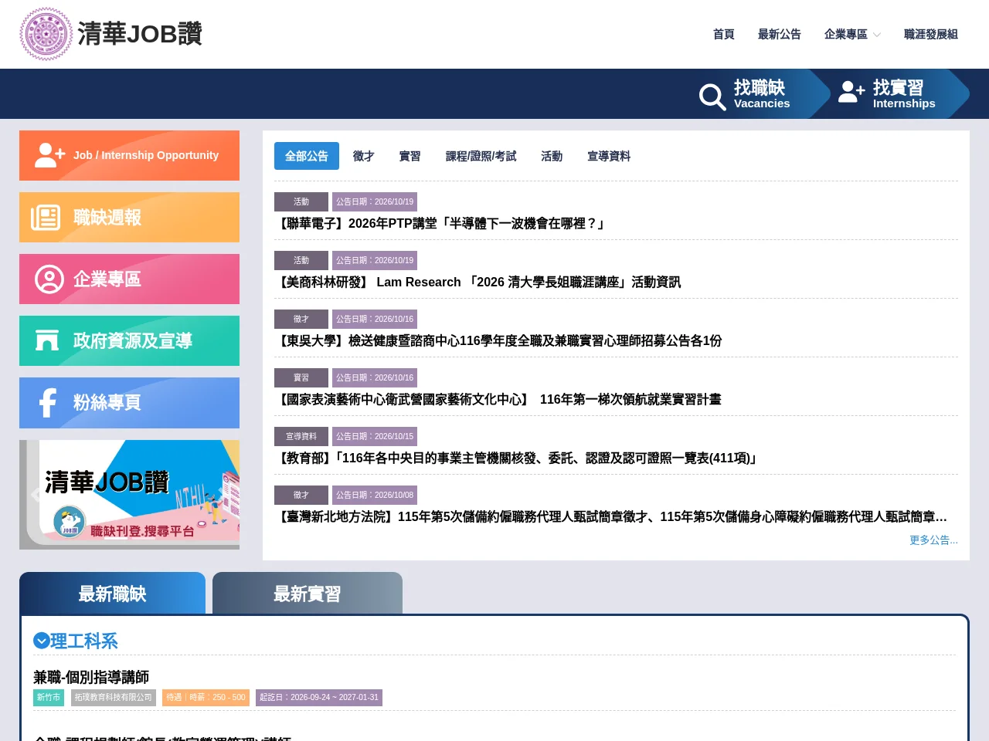Open 職涯發展組 in top navigation

point(931,34)
